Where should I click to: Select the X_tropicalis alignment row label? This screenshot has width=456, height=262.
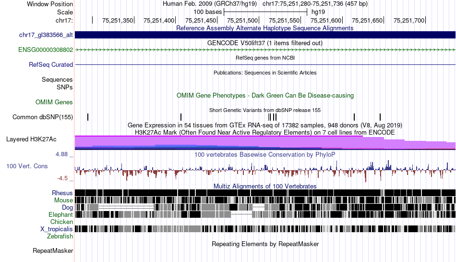coord(57,229)
